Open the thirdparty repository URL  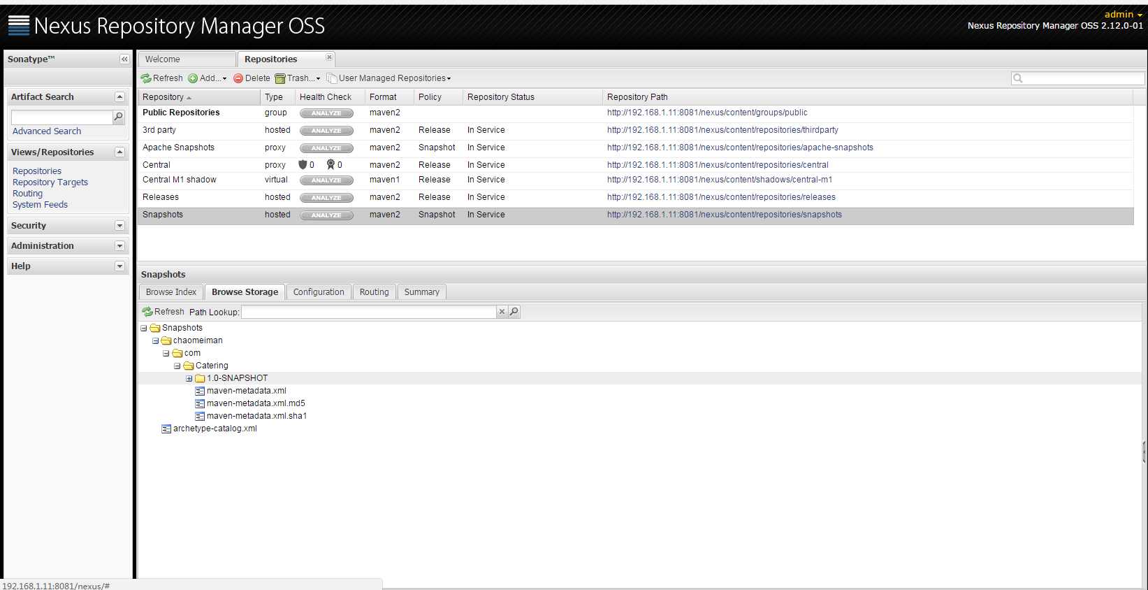pos(722,130)
